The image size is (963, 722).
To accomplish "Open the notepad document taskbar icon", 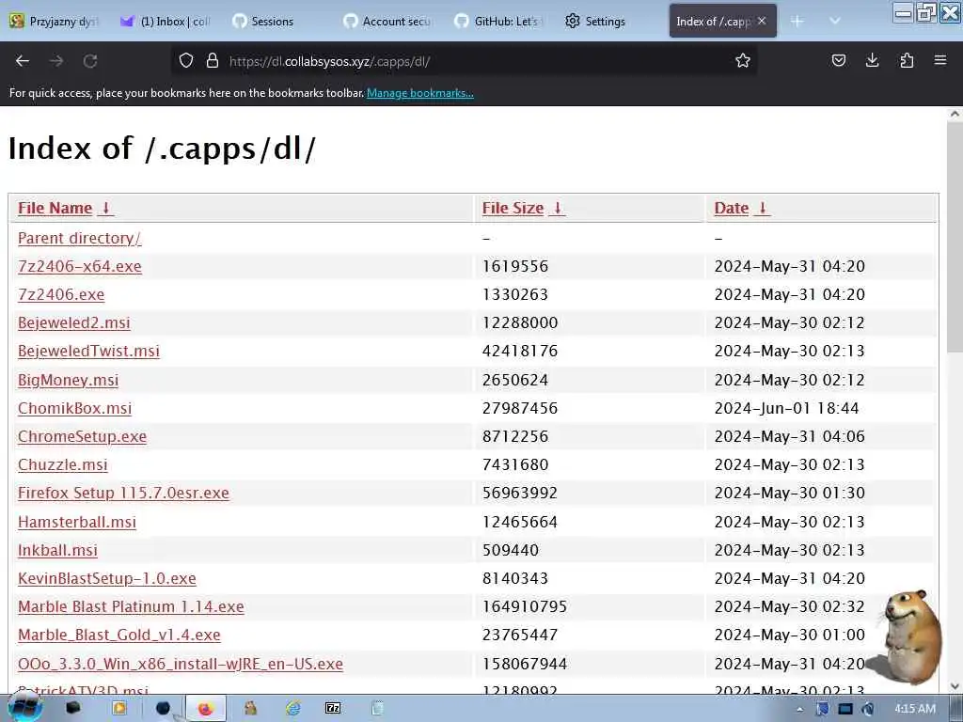I will [x=378, y=709].
